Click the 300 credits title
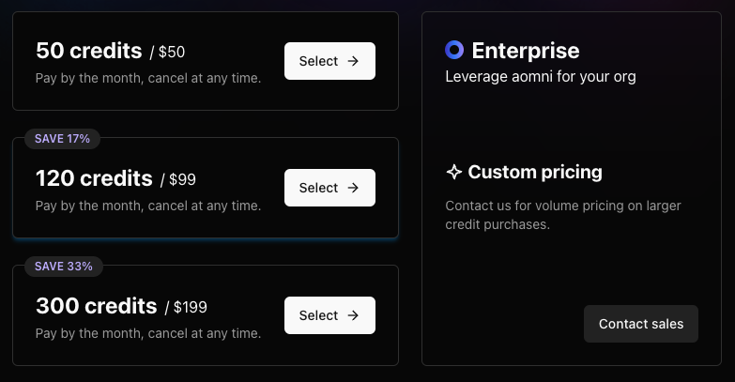The image size is (735, 382). pyautogui.click(x=96, y=306)
